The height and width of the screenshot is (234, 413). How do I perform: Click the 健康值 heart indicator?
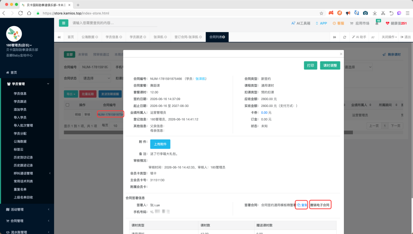(x=396, y=23)
